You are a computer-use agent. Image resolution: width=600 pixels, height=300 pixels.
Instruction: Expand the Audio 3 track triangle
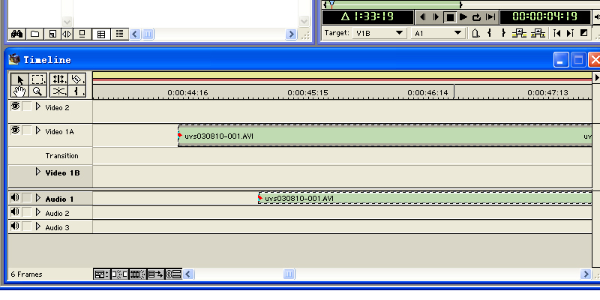coord(38,226)
